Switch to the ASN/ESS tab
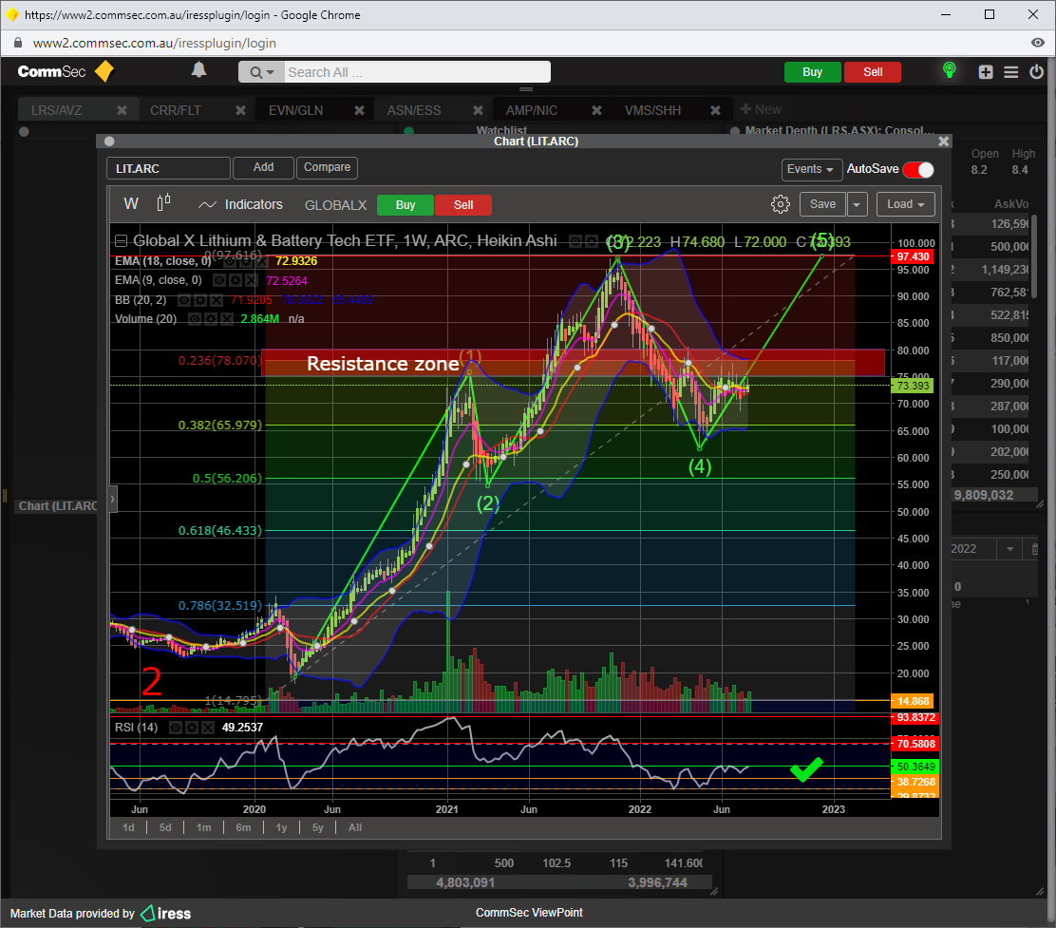This screenshot has width=1056, height=928. 413,110
